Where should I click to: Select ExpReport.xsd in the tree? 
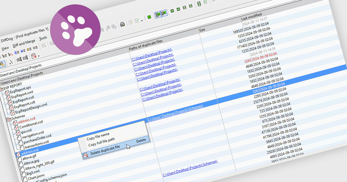click(23, 100)
